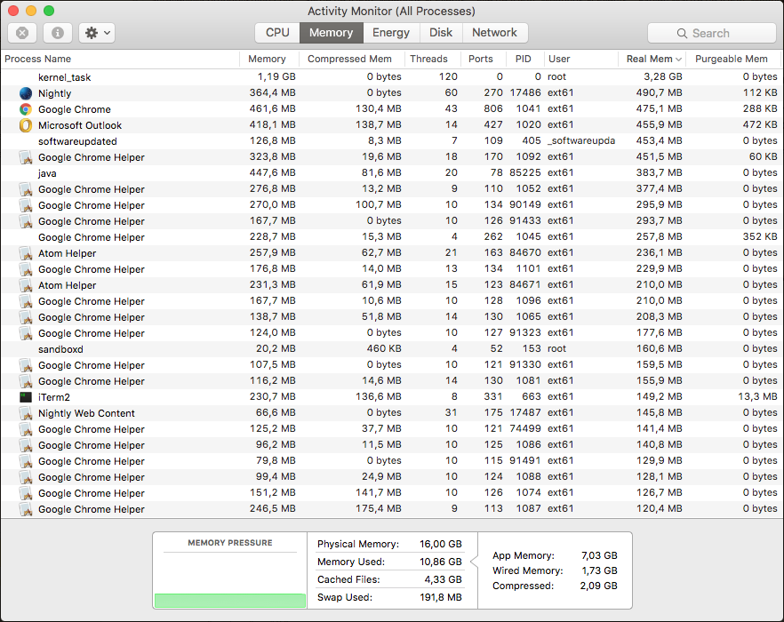Screen dimensions: 784x622
Task: Click the green memory pressure graph
Action: coord(230,600)
